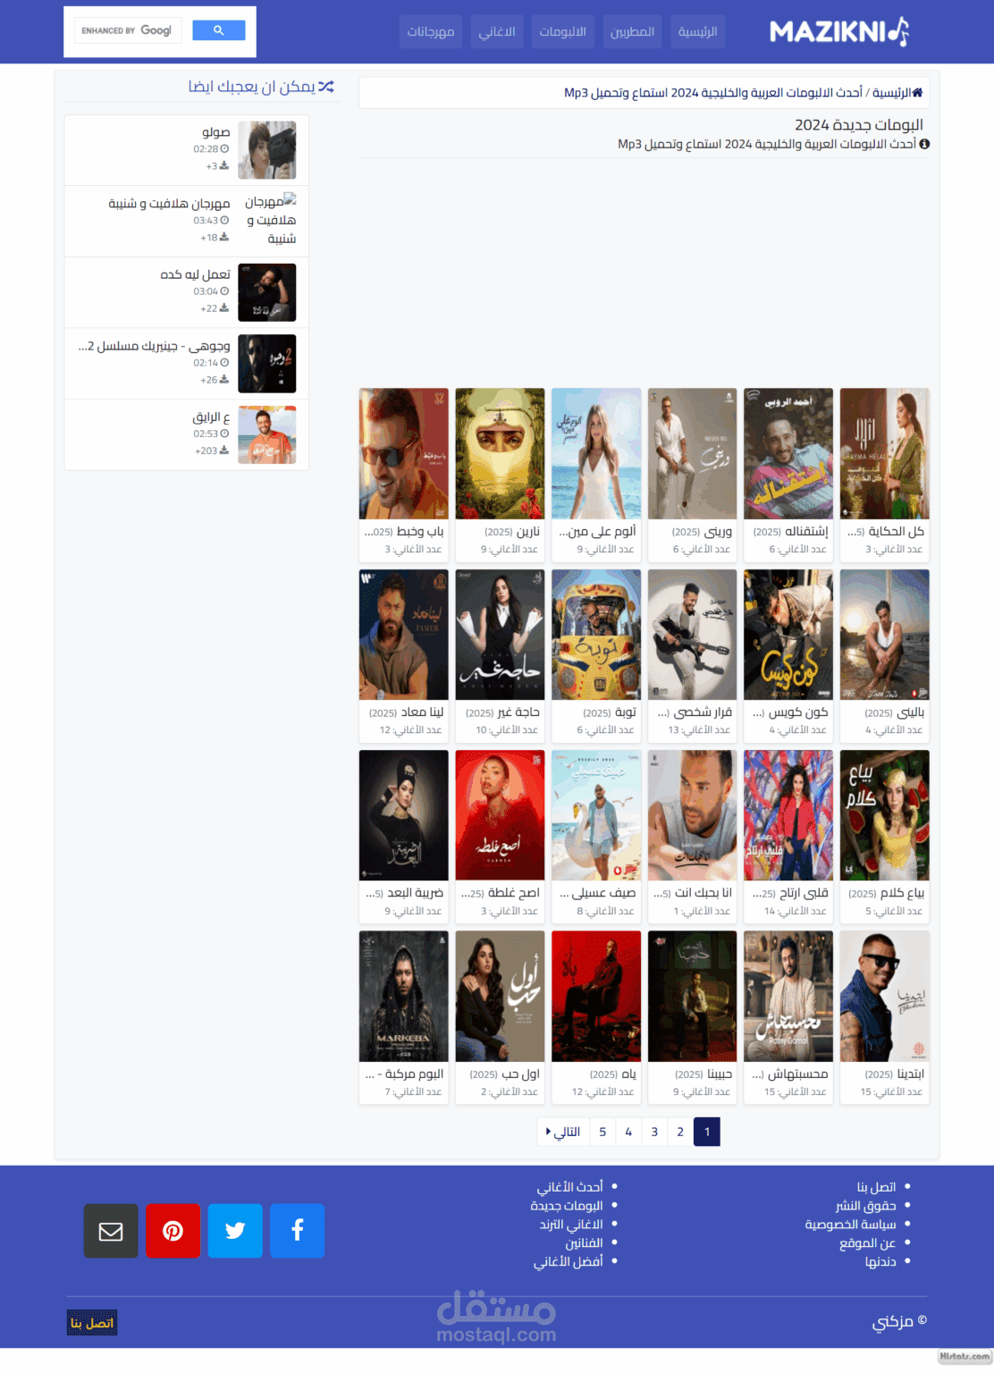994x1373 pixels.
Task: Click footer link أفضل الأغاني
Action: (x=568, y=1262)
